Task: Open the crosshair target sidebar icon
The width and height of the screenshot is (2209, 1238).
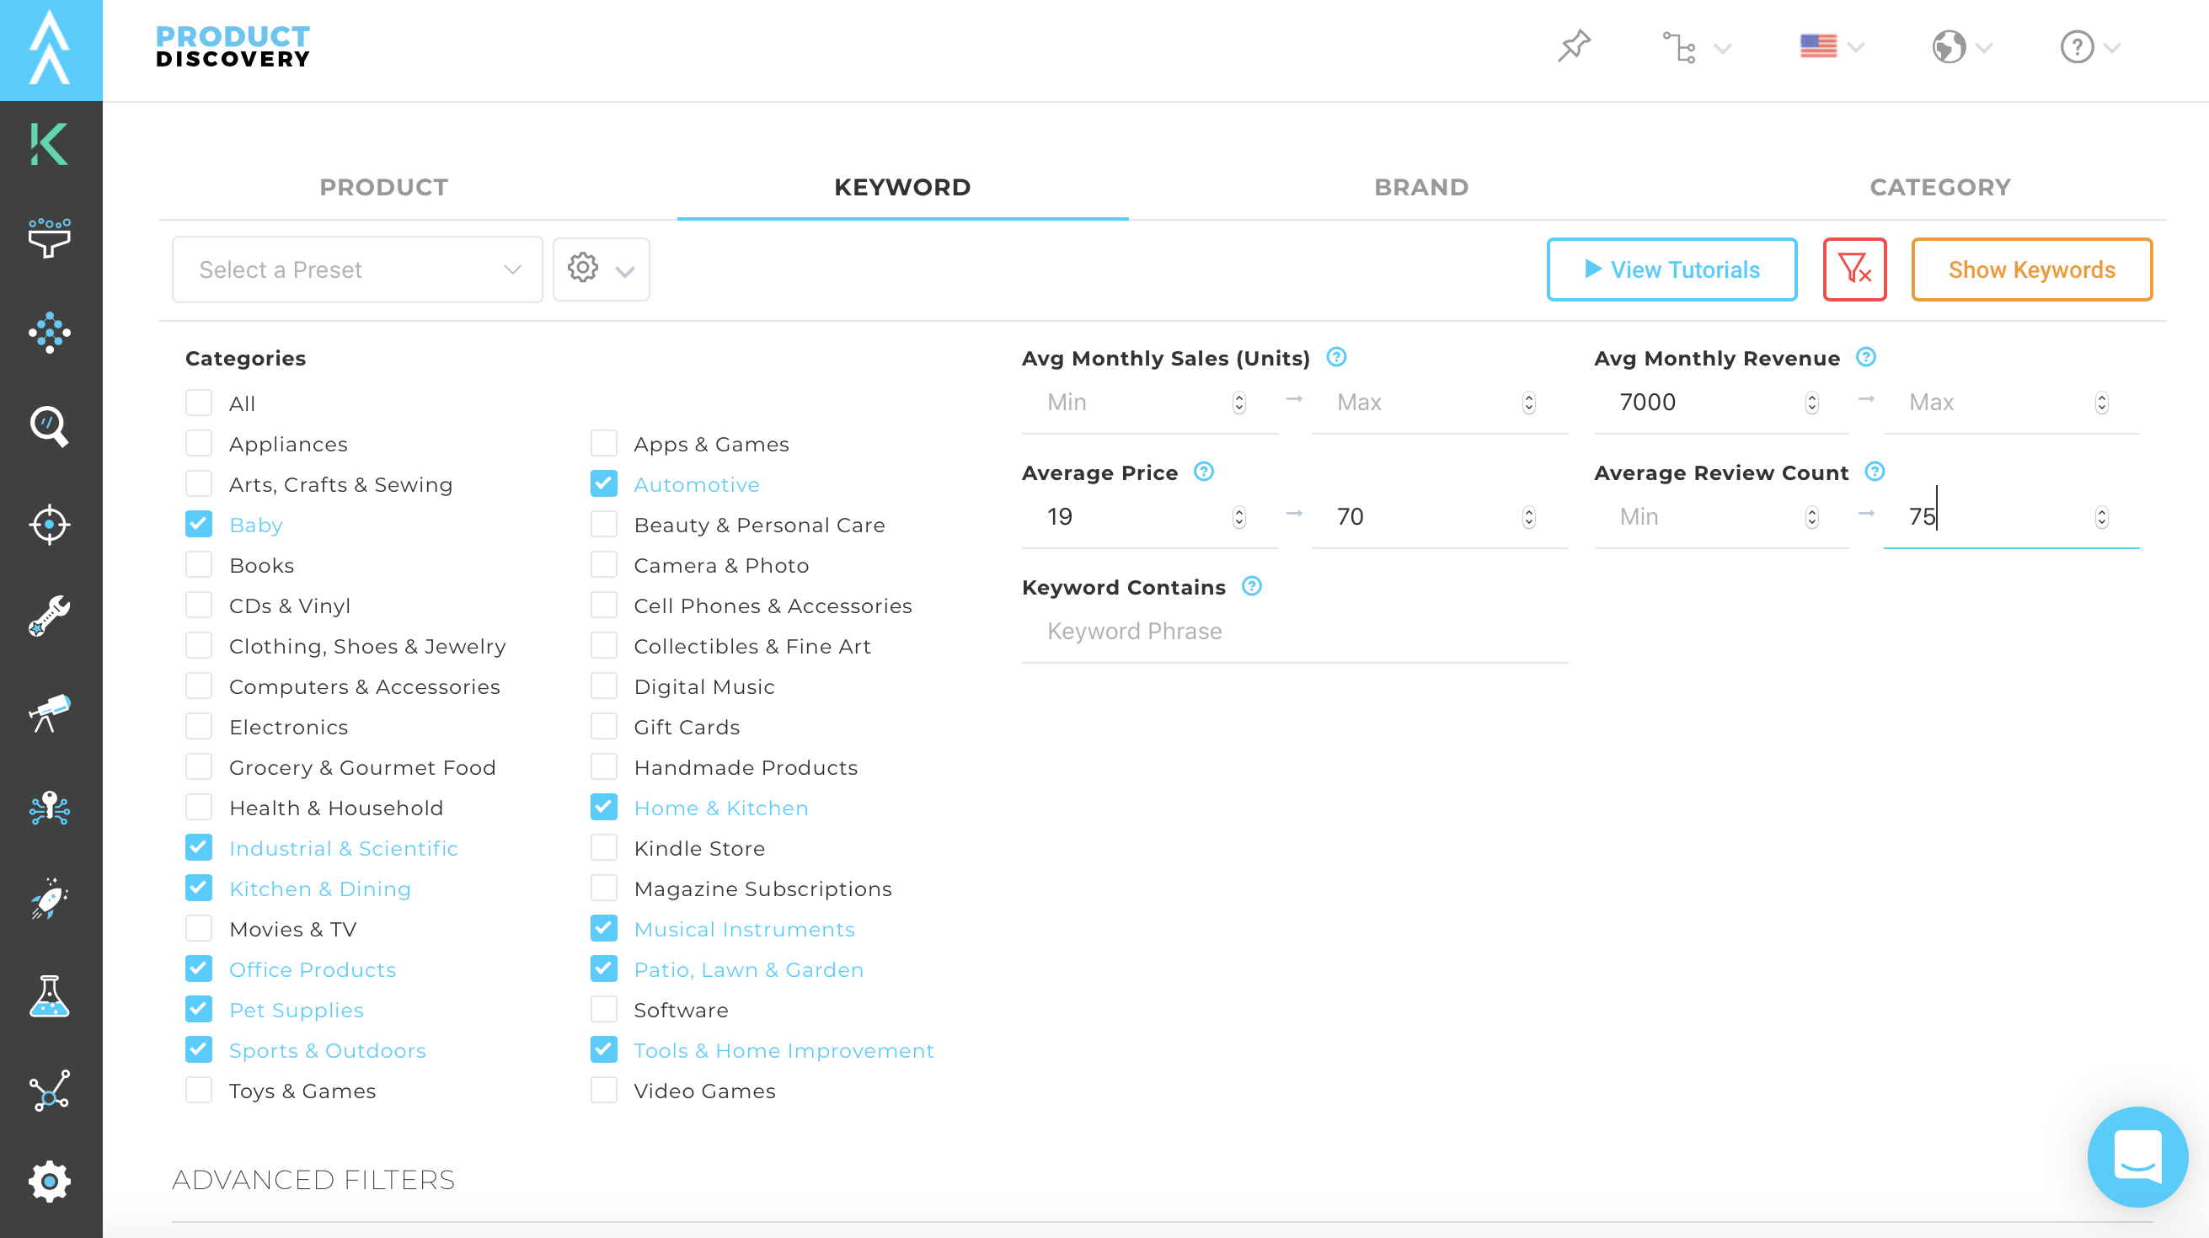Action: point(49,524)
